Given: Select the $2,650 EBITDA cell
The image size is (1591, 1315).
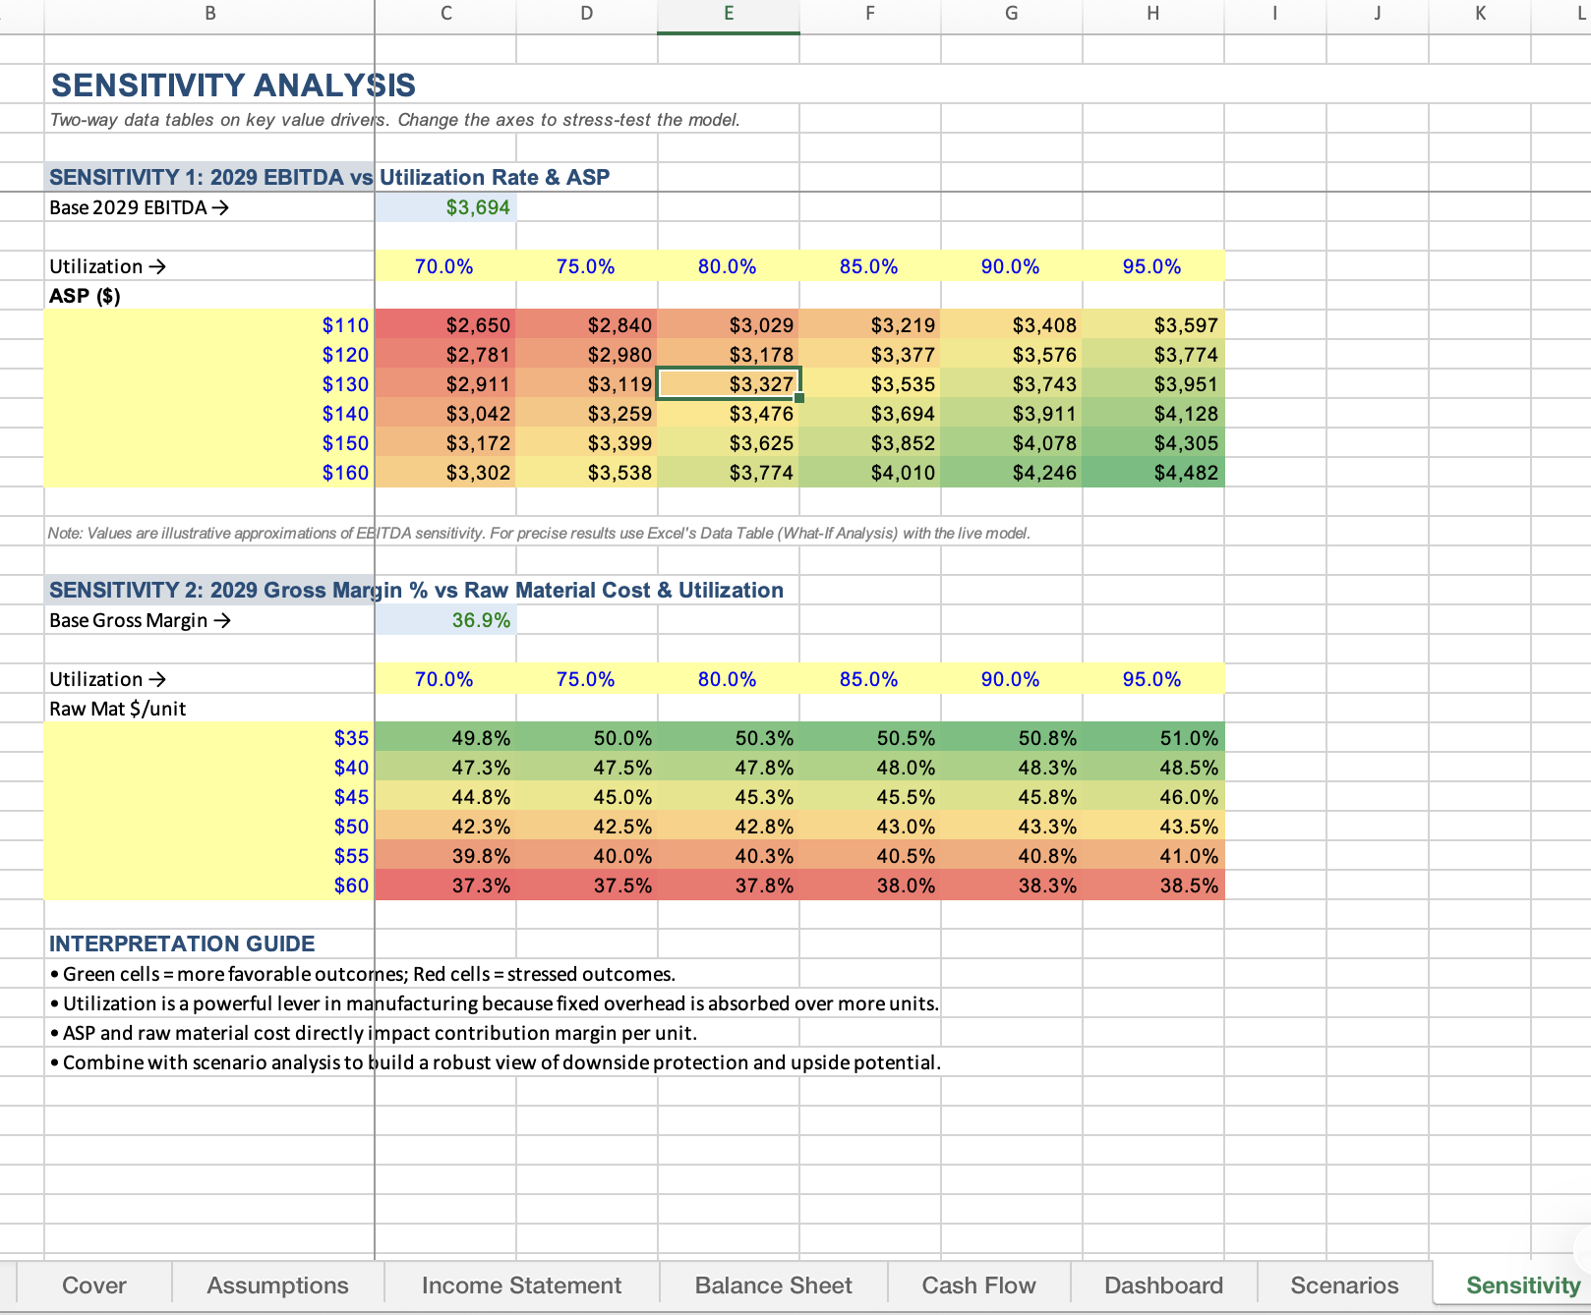Looking at the screenshot, I should [x=445, y=325].
